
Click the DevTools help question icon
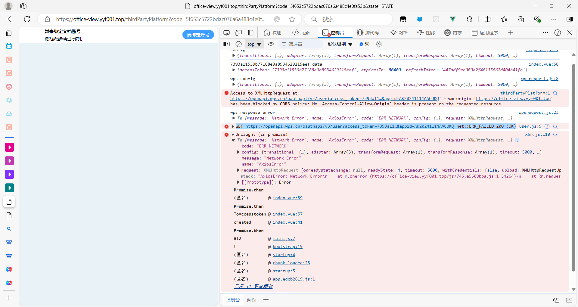click(x=558, y=33)
